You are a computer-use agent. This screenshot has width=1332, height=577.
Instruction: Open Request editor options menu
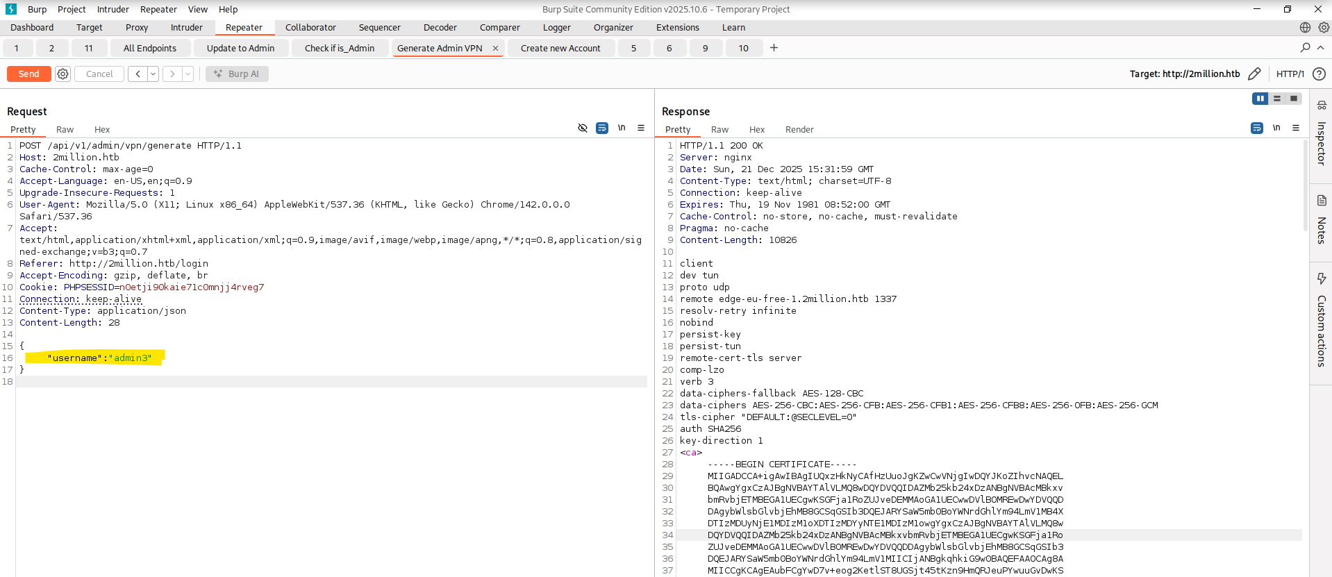[x=641, y=128]
